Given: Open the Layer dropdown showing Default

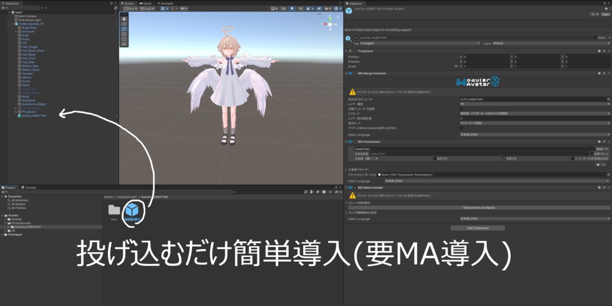Looking at the screenshot, I should point(552,43).
